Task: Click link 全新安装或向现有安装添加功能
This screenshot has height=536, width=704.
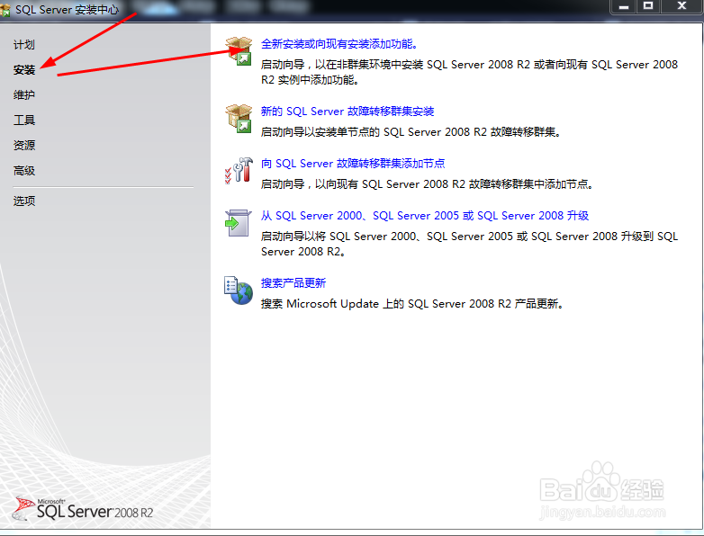Action: [339, 44]
